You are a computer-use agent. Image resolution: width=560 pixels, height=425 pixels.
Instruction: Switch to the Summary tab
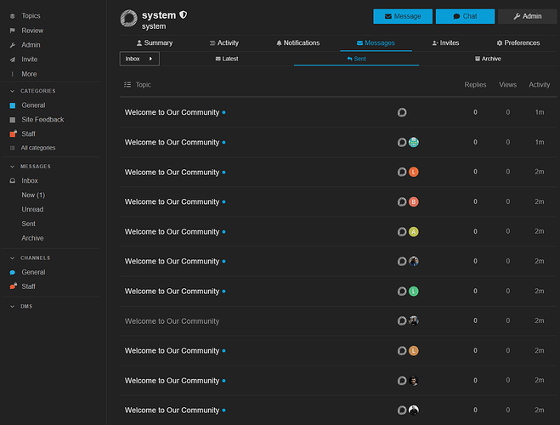pos(155,42)
